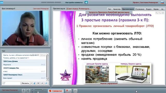The image size is (166, 93).
Task: Expand dropdown next to record button
Action: click(70, 91)
